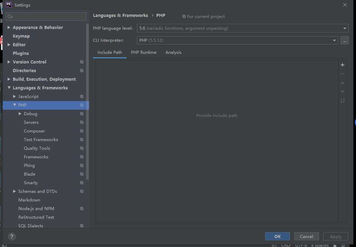Click the project-level icon beside Schemas and DTDs
This screenshot has height=247, width=356.
[82, 191]
